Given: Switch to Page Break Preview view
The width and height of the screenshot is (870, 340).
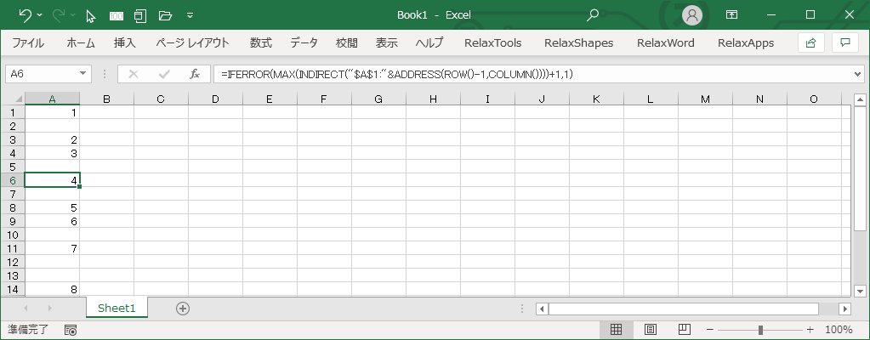Looking at the screenshot, I should [683, 330].
